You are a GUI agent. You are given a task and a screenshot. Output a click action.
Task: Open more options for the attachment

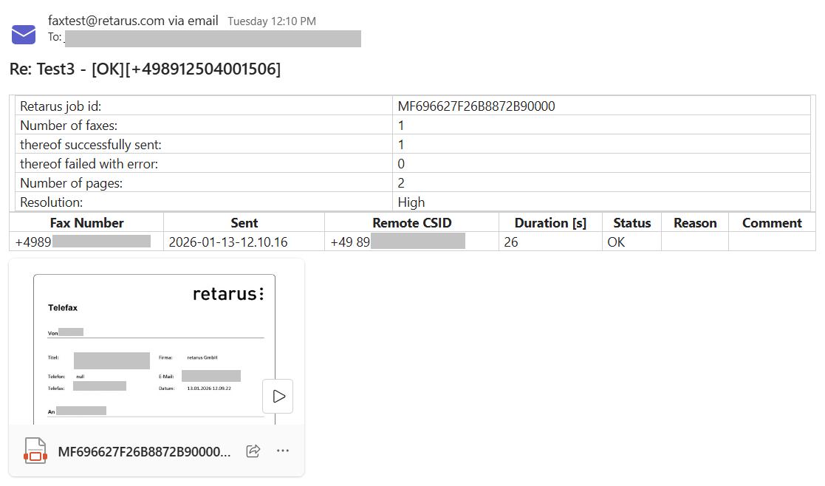click(282, 451)
